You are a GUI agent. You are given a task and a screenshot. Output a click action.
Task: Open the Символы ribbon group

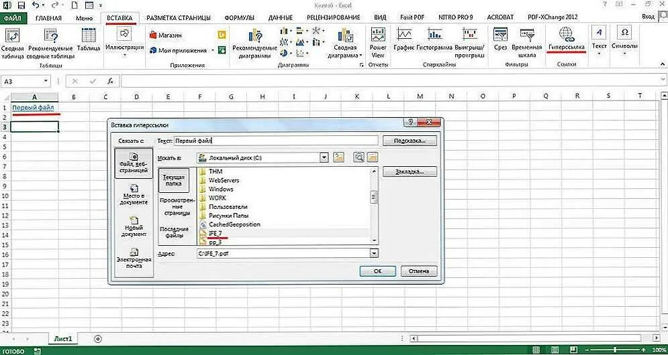tap(624, 42)
